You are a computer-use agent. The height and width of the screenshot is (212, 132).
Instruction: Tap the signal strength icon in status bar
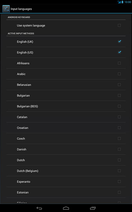pos(119,2)
